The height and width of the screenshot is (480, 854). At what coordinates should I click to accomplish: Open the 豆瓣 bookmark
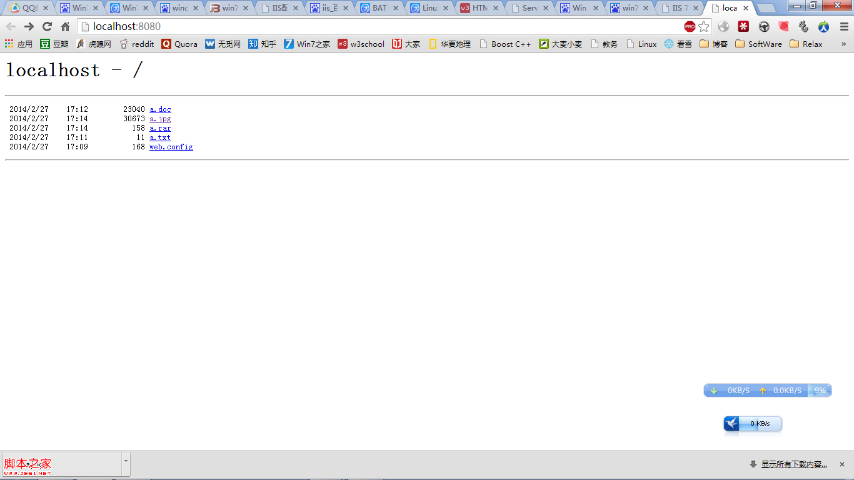(x=54, y=44)
